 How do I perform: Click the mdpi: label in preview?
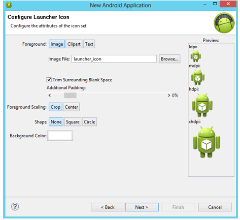pyautogui.click(x=194, y=66)
